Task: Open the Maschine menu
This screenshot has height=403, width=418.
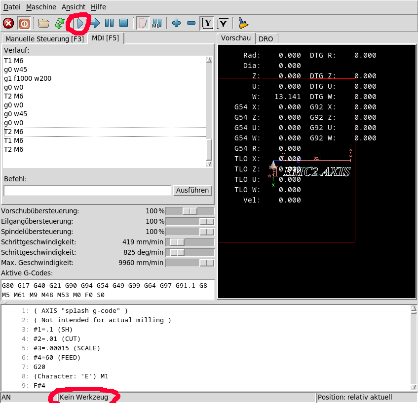Action: pyautogui.click(x=41, y=7)
